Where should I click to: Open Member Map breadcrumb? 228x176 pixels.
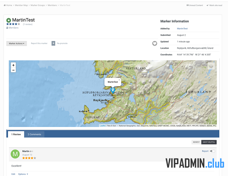pyautogui.click(x=21, y=5)
